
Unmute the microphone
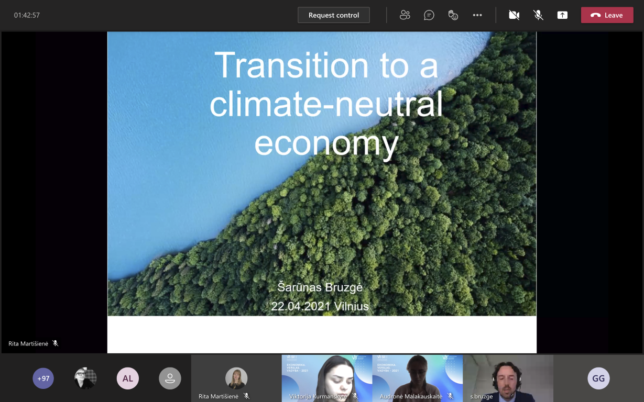pyautogui.click(x=538, y=15)
